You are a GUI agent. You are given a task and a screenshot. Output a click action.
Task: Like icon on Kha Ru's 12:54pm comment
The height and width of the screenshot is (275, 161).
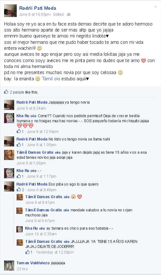tap(19, 131)
